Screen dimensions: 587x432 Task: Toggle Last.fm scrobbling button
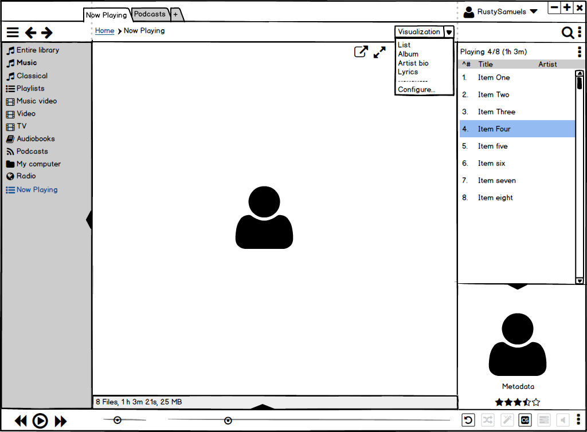pos(525,421)
